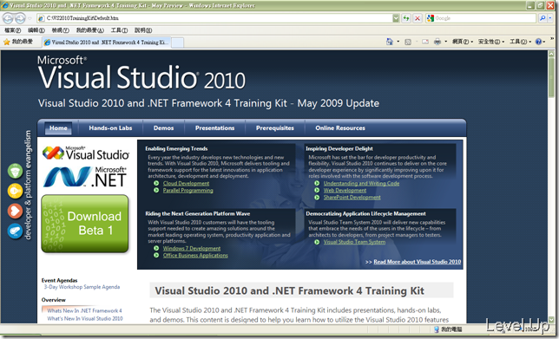Click the green Download Beta 1 button

(x=85, y=224)
